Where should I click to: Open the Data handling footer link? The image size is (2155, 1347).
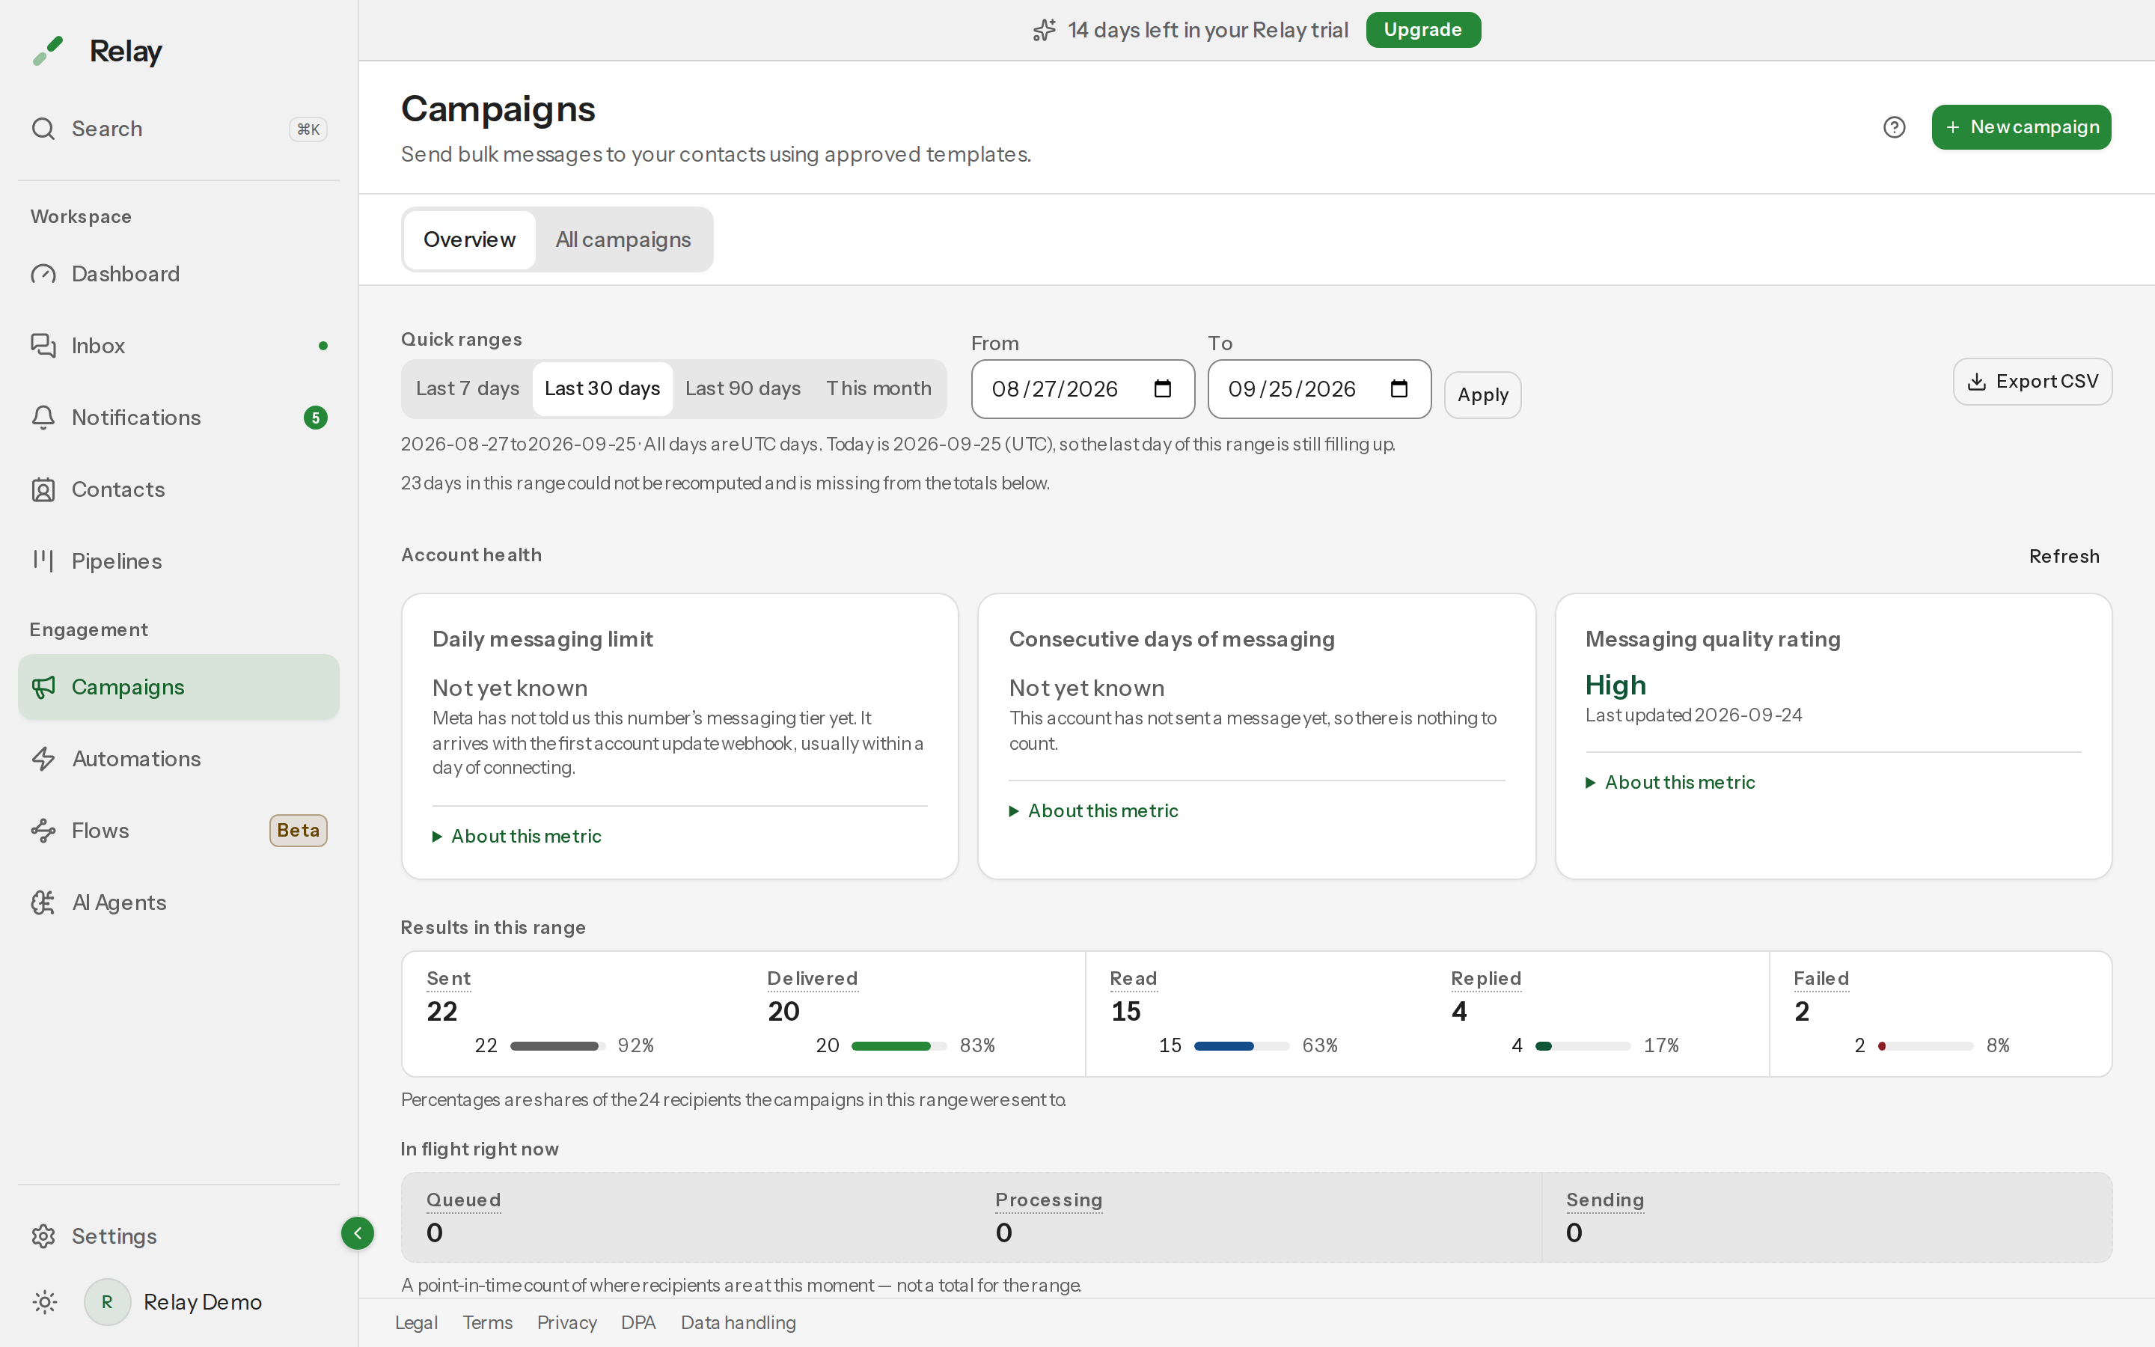coord(739,1322)
